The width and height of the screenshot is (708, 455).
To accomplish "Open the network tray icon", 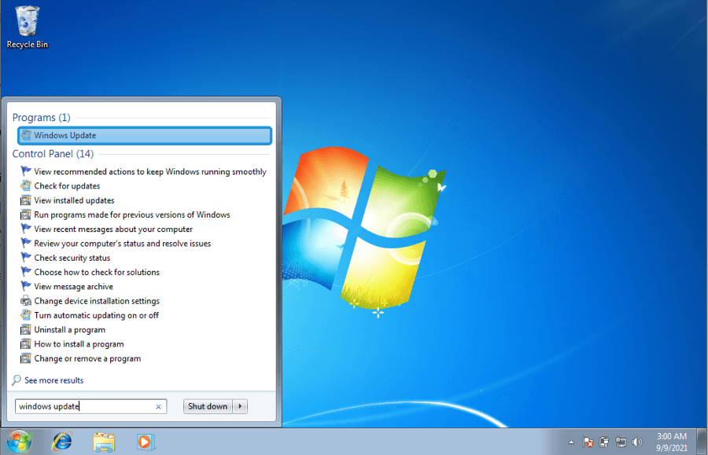I will (621, 442).
